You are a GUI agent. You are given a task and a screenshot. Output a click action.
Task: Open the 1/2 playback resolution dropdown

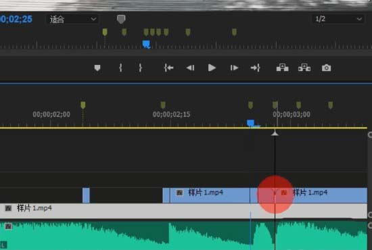pyautogui.click(x=338, y=19)
